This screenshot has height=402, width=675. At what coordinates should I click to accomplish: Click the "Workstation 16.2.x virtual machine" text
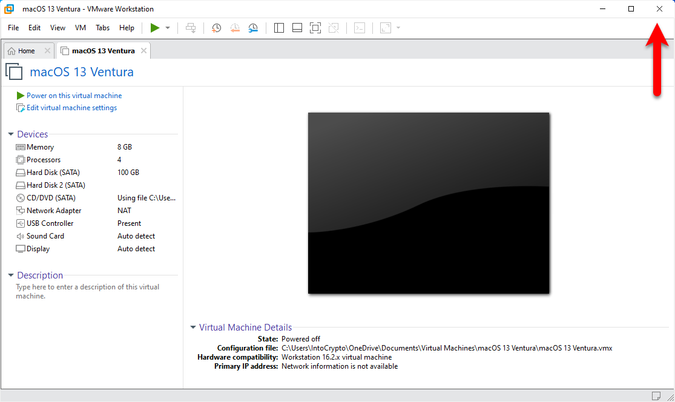pyautogui.click(x=337, y=357)
